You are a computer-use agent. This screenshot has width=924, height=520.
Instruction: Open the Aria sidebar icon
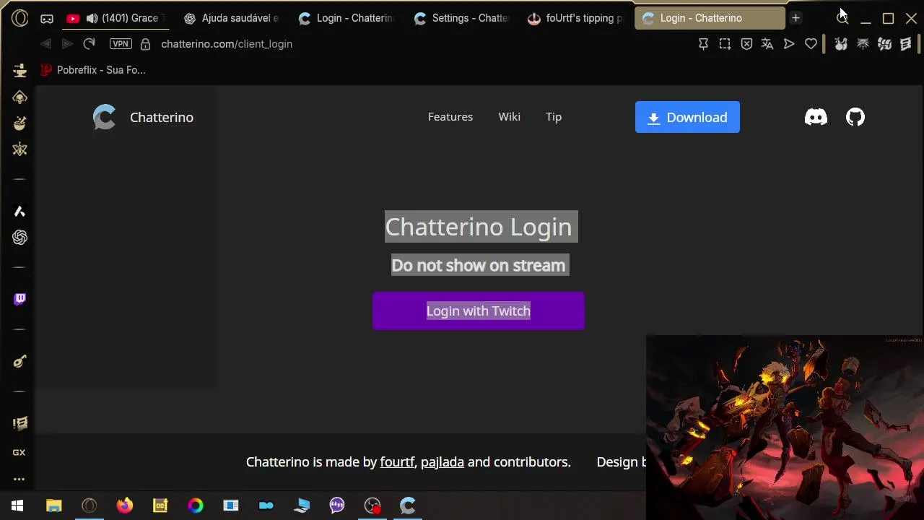[x=20, y=211]
